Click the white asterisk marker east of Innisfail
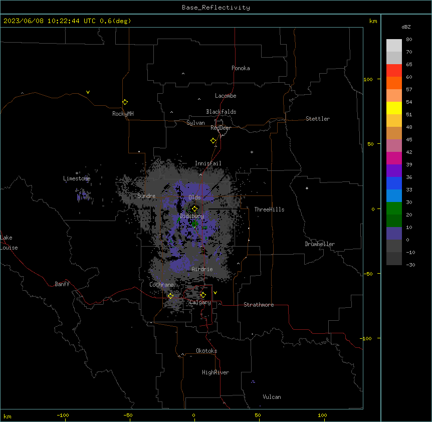432x422 pixels. tap(252, 152)
